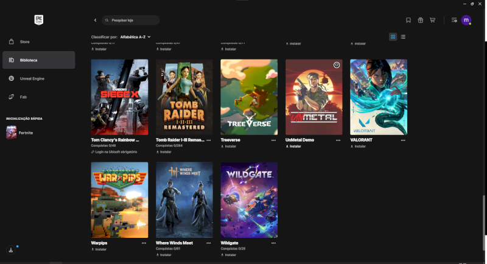Click Instalar under Wildgate
487x264 pixels.
click(x=229, y=255)
